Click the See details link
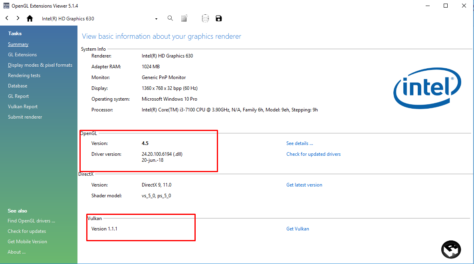 pos(299,143)
